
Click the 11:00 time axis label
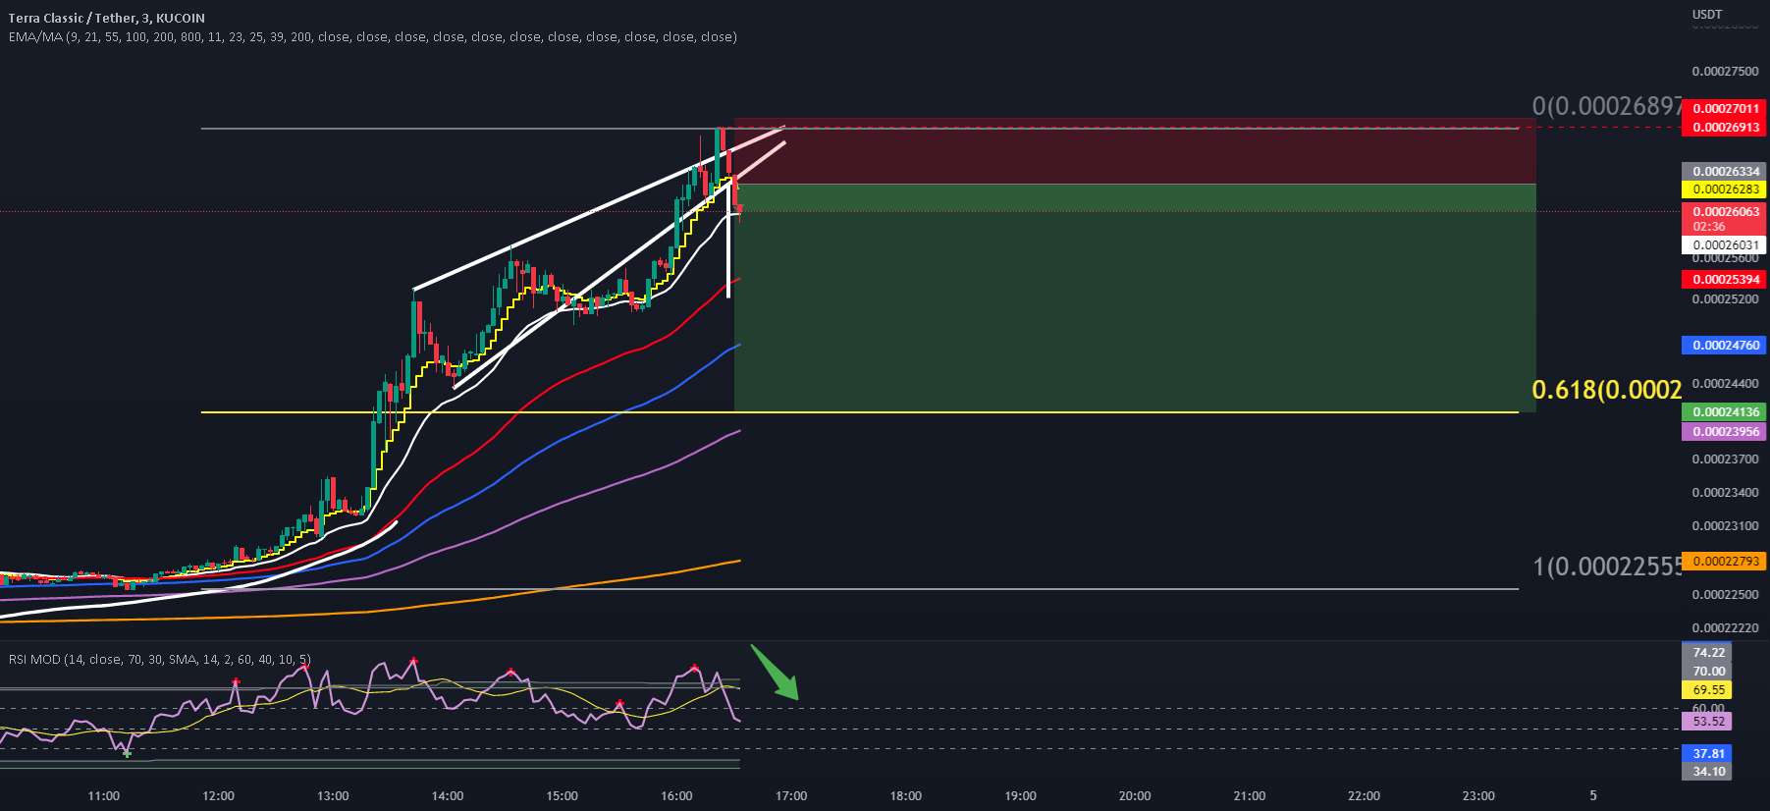[x=103, y=795]
